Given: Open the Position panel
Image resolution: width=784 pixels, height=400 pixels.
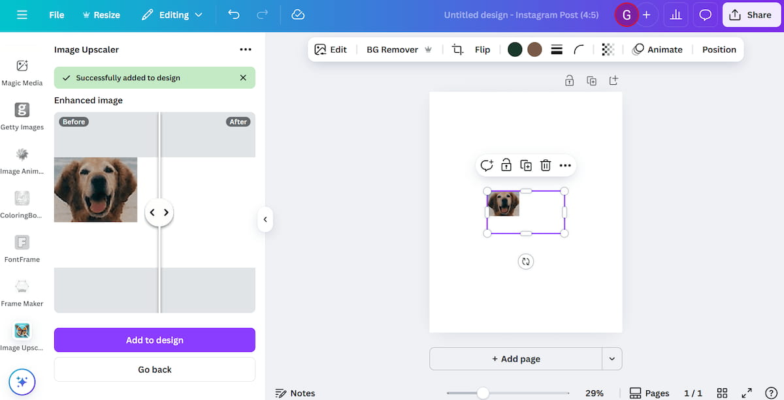Looking at the screenshot, I should pos(719,50).
